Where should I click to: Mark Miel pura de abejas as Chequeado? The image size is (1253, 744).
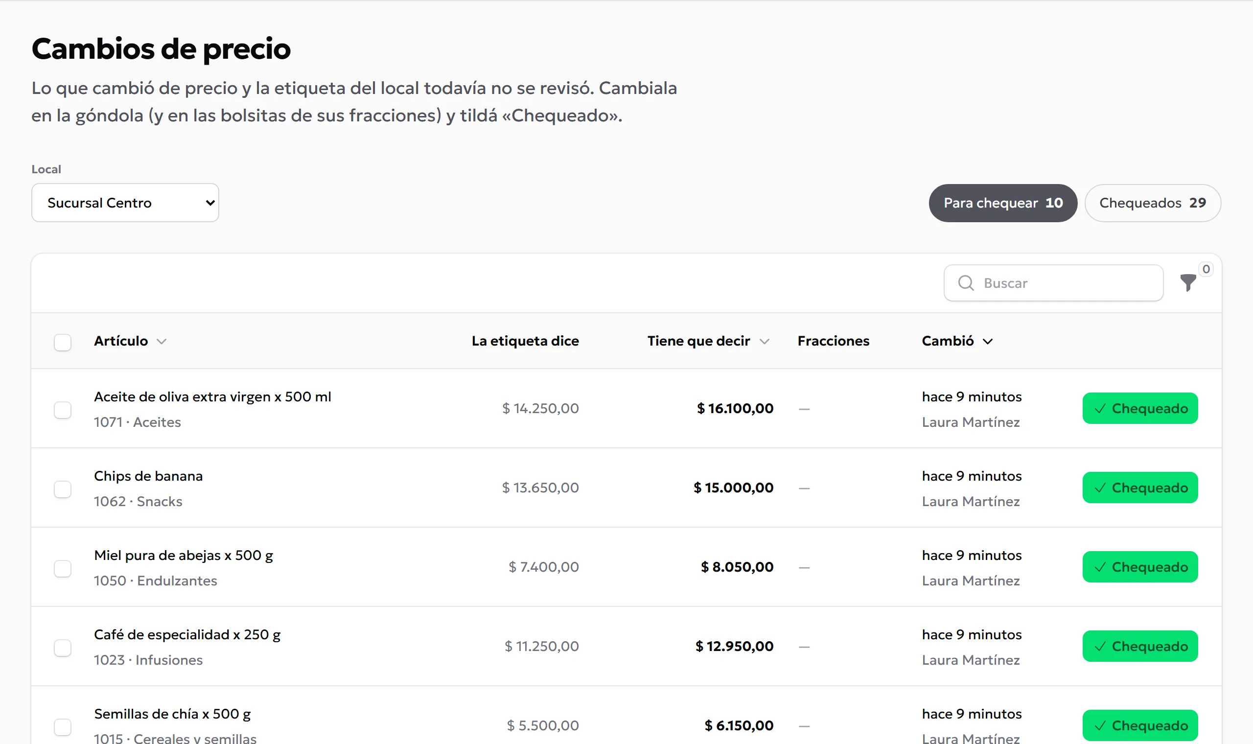pos(1140,566)
